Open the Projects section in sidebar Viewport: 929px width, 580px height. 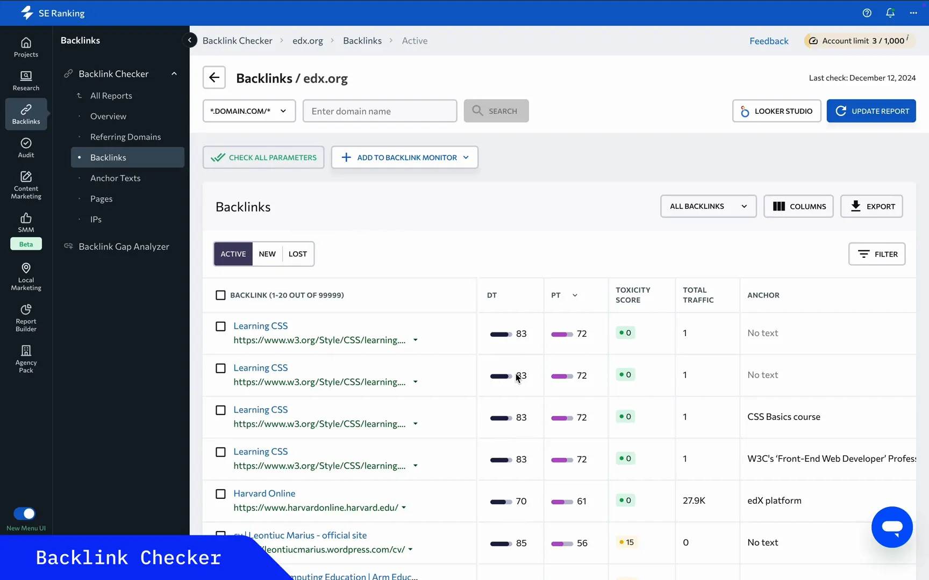click(x=25, y=48)
